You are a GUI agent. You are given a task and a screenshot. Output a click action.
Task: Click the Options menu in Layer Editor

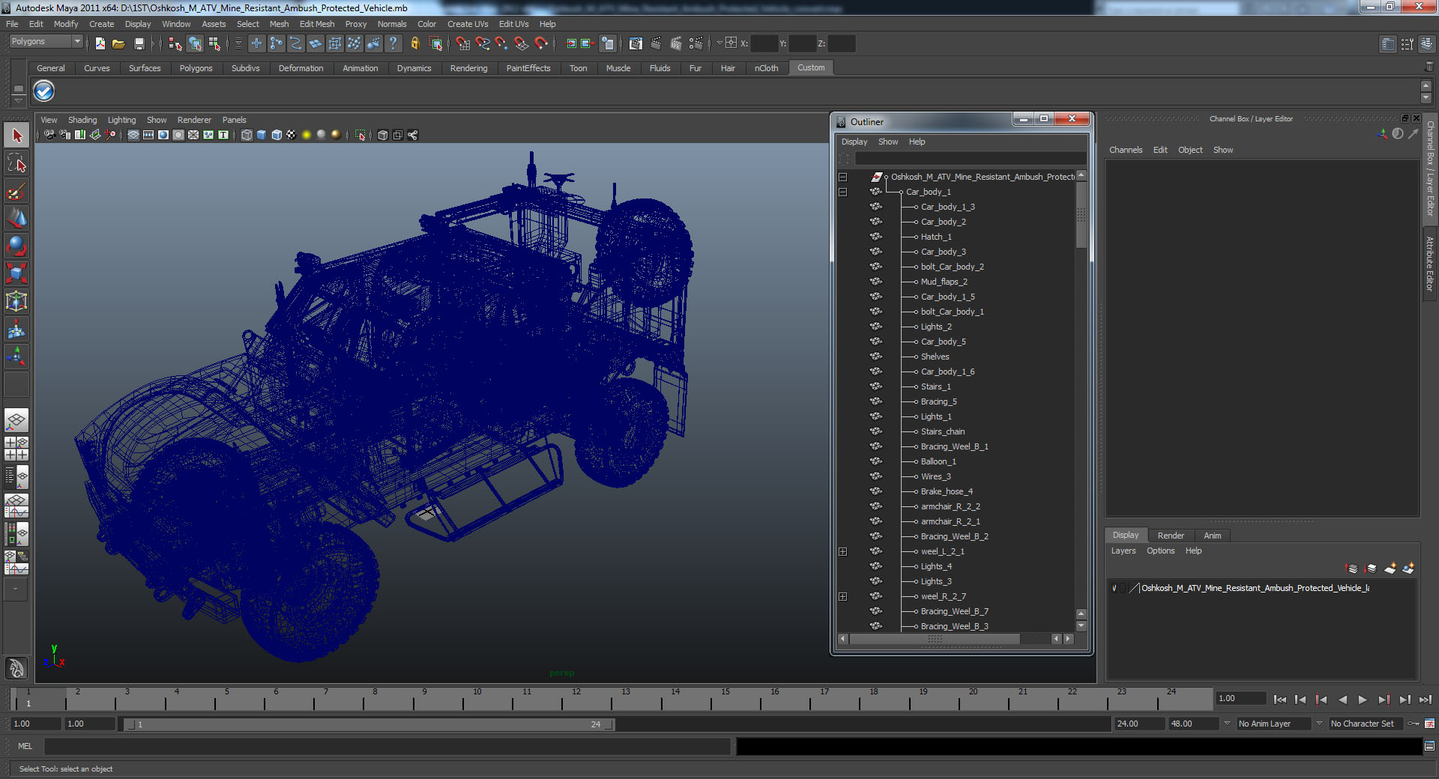pos(1160,551)
